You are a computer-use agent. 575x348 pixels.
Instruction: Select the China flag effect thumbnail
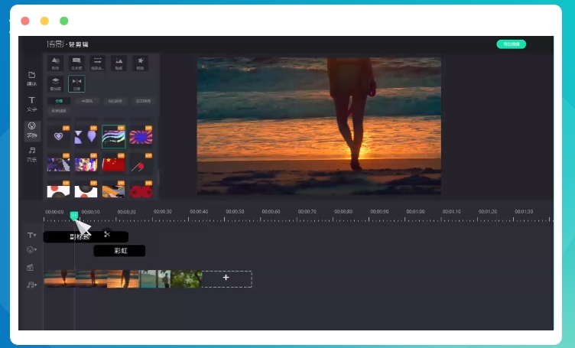pyautogui.click(x=113, y=163)
